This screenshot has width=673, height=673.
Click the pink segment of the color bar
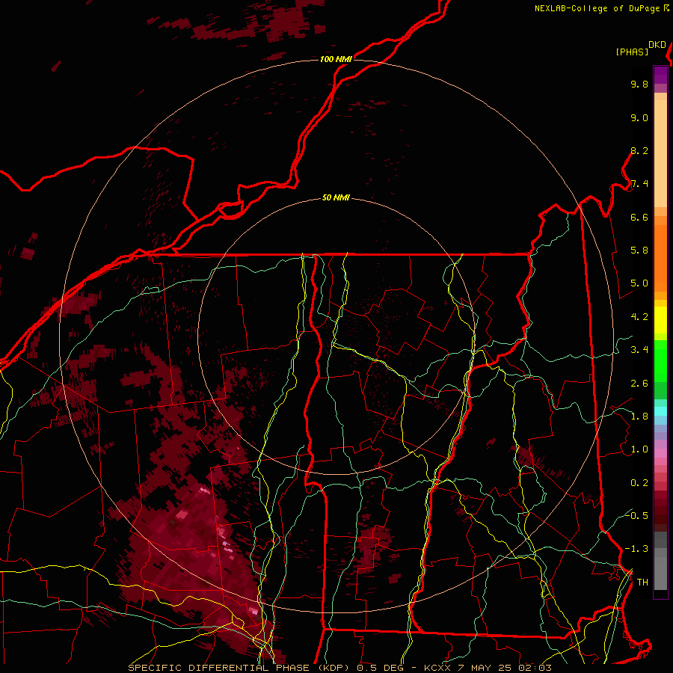tap(660, 453)
